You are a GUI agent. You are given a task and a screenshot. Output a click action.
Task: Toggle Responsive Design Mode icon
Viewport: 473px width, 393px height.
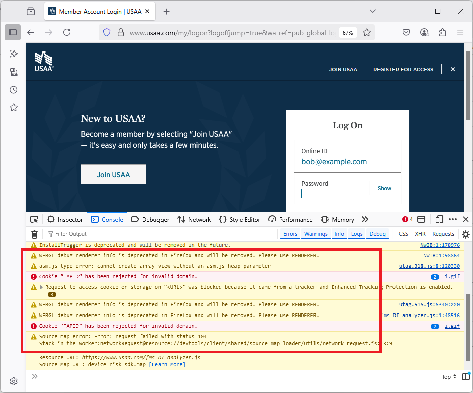tap(439, 219)
